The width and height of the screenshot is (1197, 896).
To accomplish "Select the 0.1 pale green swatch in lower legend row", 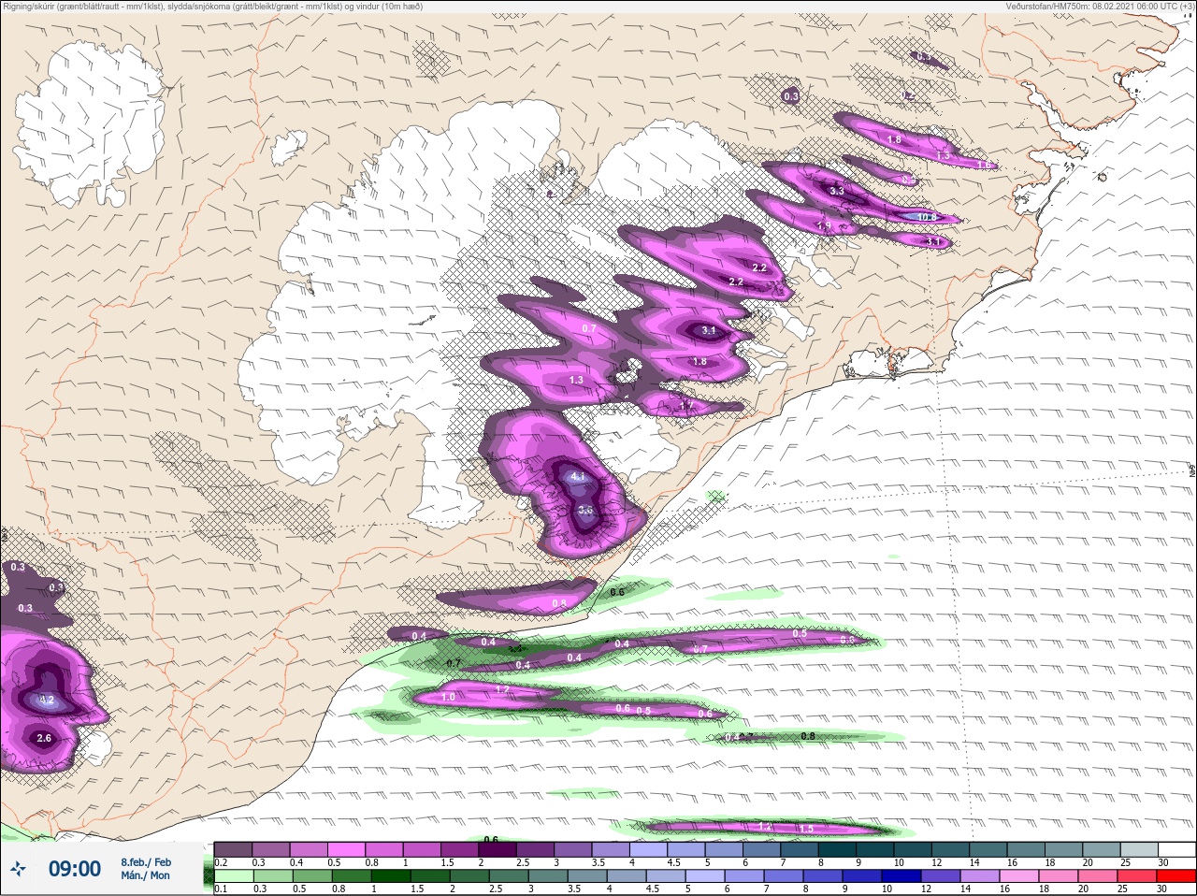I will pyautogui.click(x=234, y=876).
